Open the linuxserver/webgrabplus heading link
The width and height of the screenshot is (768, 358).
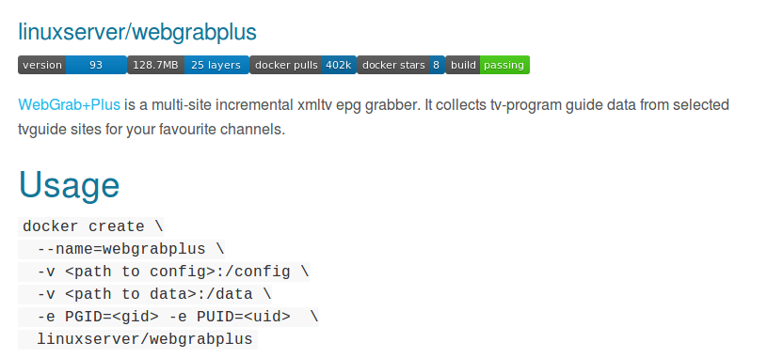137,32
